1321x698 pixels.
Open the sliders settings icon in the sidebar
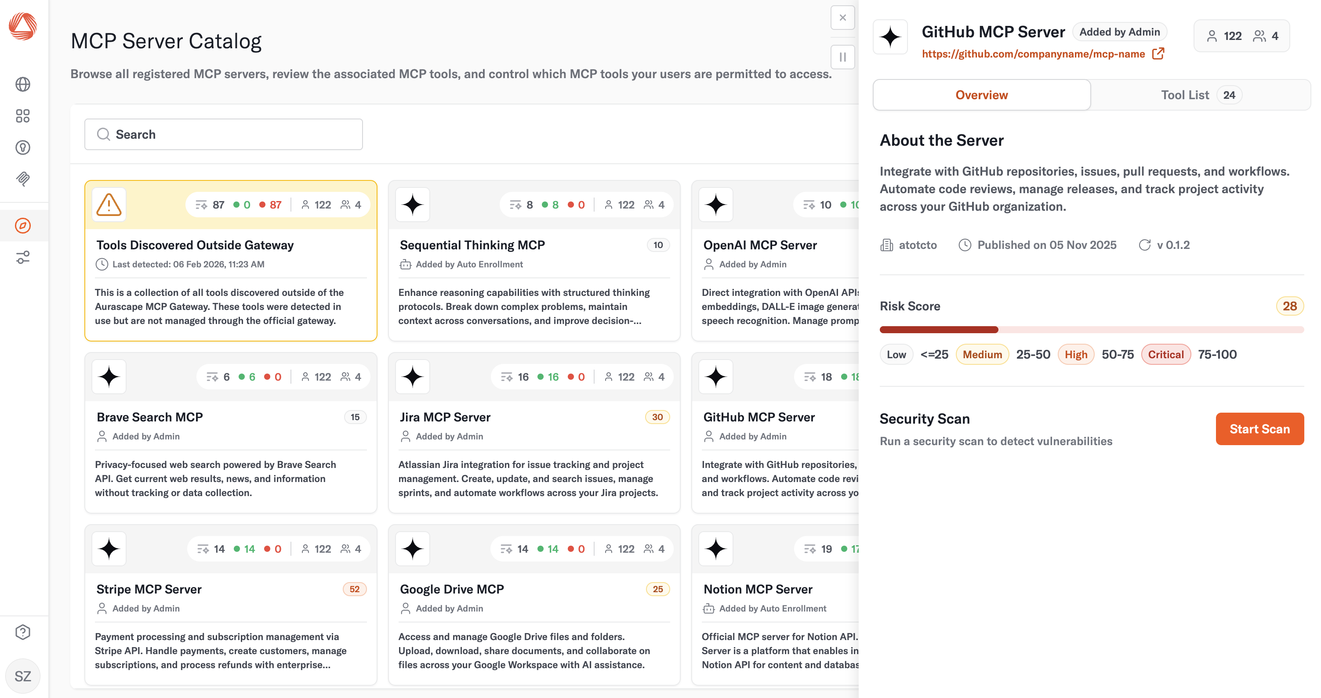22,257
